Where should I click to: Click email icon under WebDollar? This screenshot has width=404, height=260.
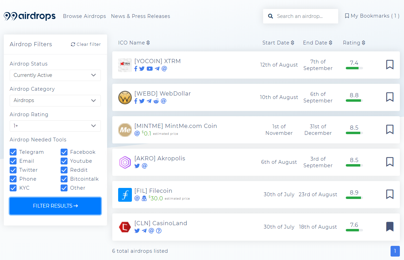coord(164,101)
